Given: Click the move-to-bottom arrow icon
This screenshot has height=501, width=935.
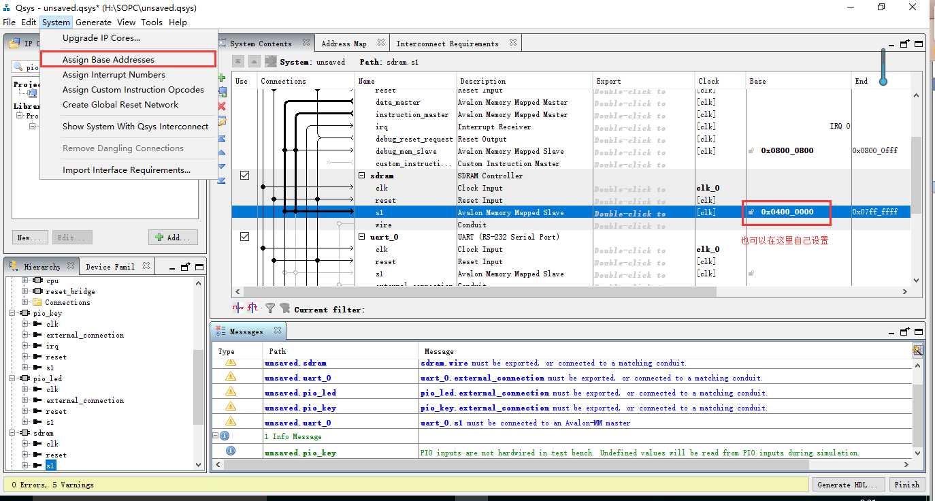Looking at the screenshot, I should pyautogui.click(x=221, y=180).
